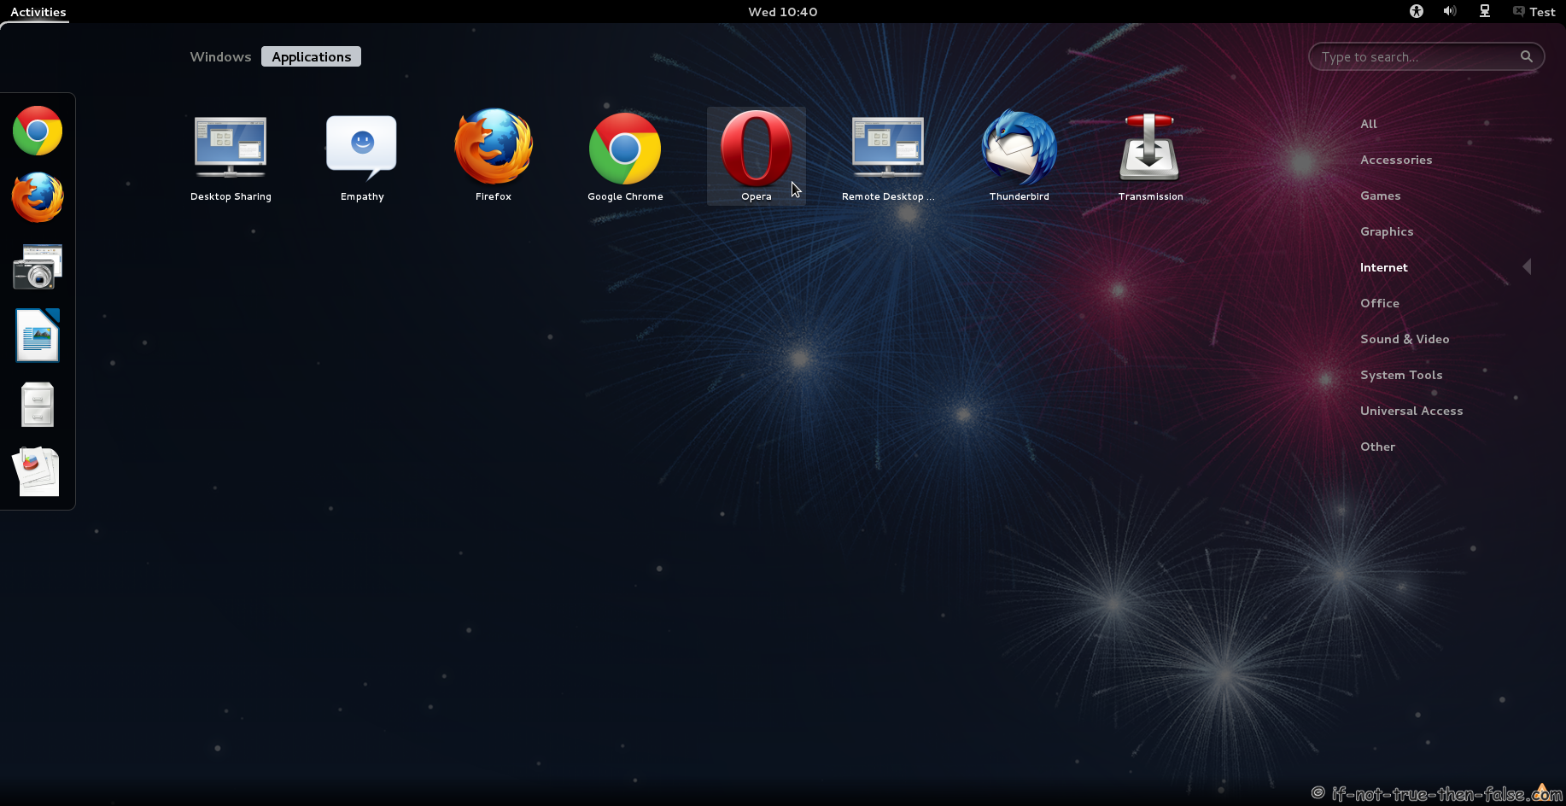Switch to the Windows view

(220, 56)
